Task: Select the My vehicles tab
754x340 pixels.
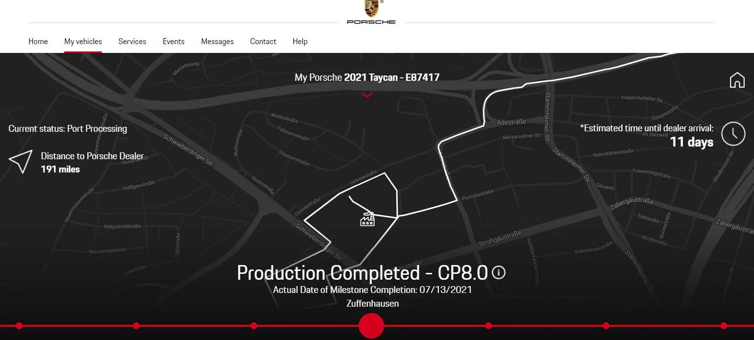Action: 83,42
